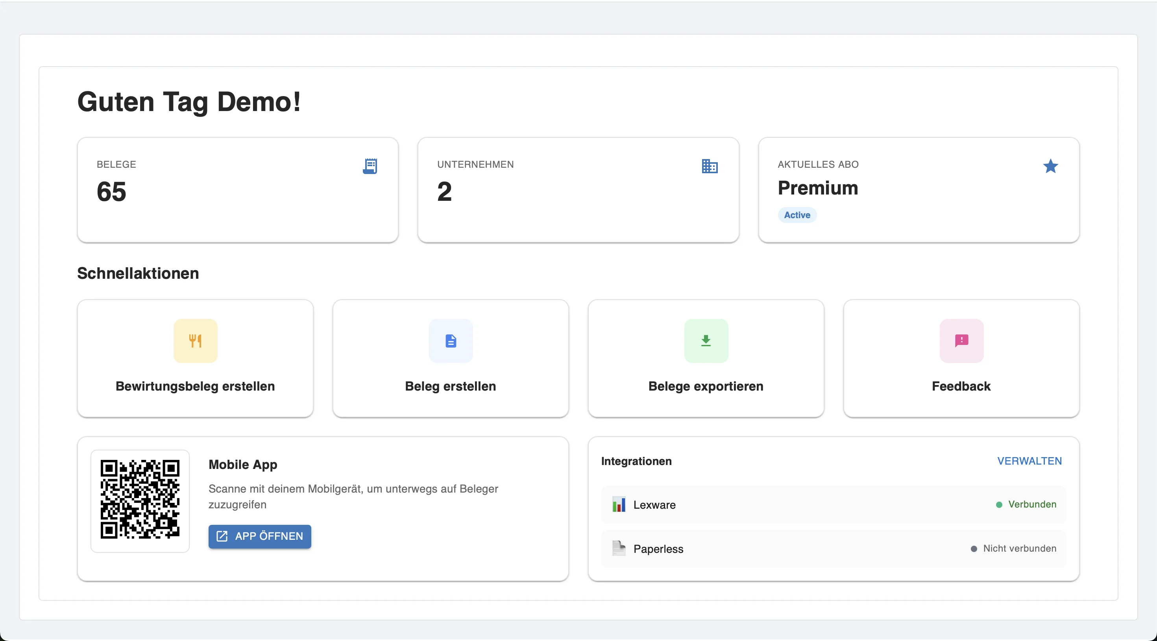
Task: Select the Active status badge under Premium
Action: (x=797, y=215)
